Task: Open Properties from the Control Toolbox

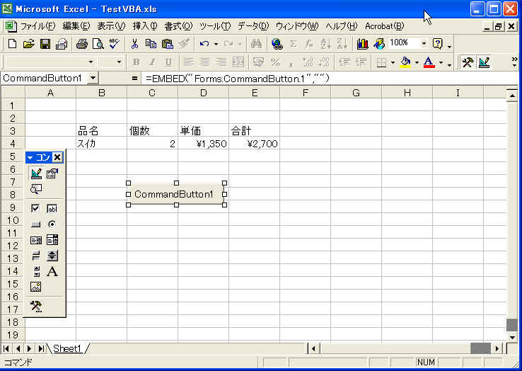Action: click(52, 173)
